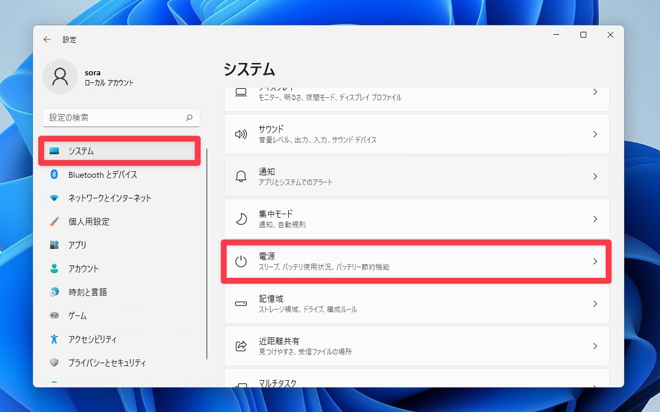Open the 記憶域 settings row
The image size is (660, 412).
point(417,304)
